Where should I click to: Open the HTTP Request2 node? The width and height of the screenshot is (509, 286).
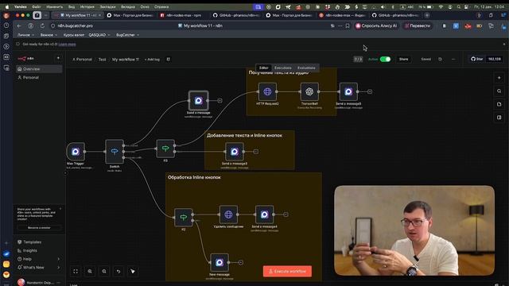(x=267, y=92)
